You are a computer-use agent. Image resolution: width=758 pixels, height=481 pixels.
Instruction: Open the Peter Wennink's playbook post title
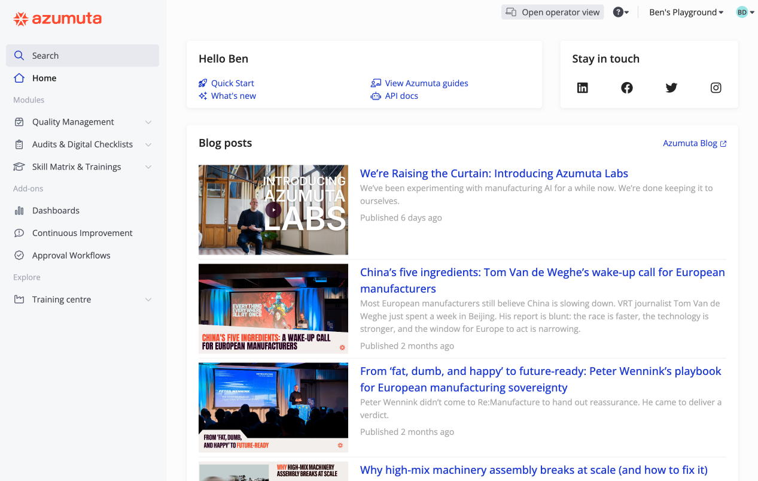(x=541, y=379)
